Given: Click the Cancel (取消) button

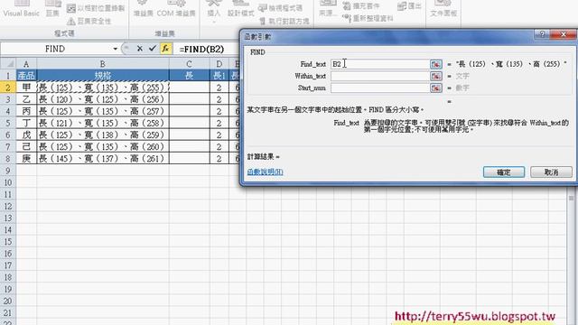Looking at the screenshot, I should click(551, 172).
